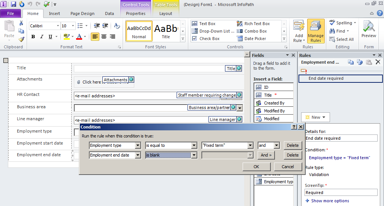This screenshot has width=384, height=206.
Task: Insert a Combo Box control
Action: tap(252, 31)
